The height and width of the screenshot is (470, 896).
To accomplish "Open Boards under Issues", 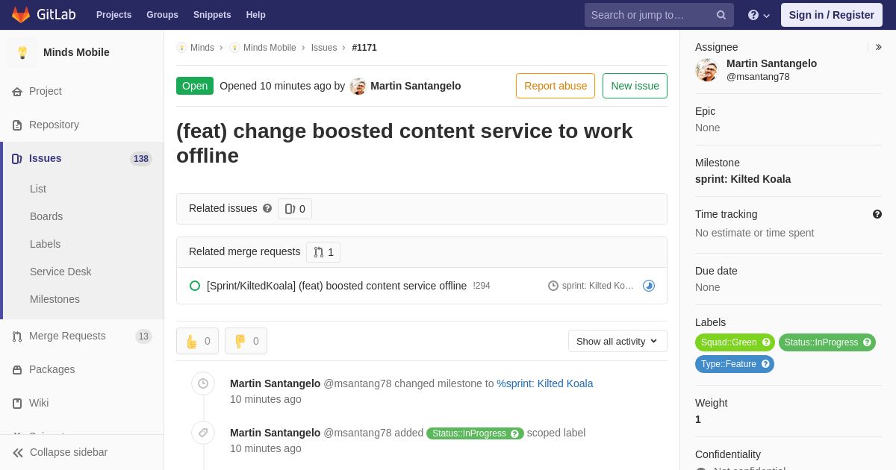I will coord(46,216).
